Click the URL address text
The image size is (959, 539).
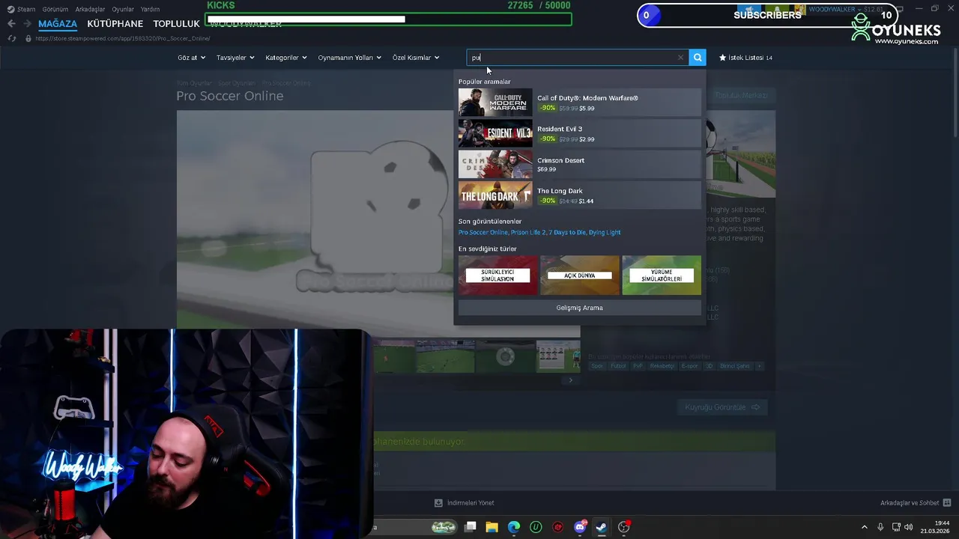pos(123,38)
